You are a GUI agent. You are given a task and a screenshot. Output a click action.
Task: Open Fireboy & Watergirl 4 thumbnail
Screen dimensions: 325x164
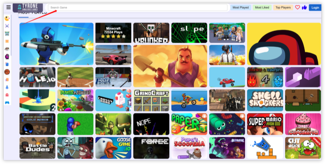[x=265, y=77]
